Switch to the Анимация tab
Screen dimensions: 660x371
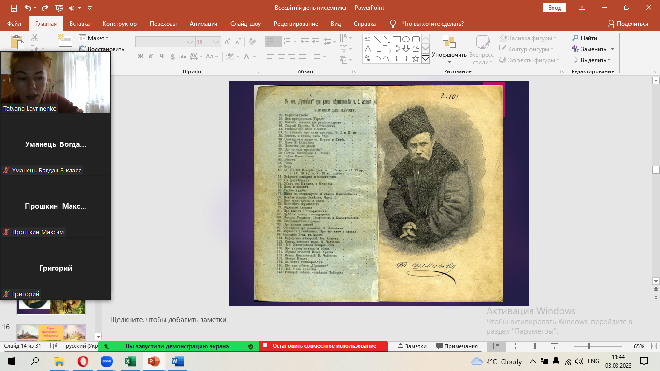[203, 24]
